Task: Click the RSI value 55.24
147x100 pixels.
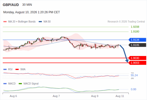Action: pos(134,75)
